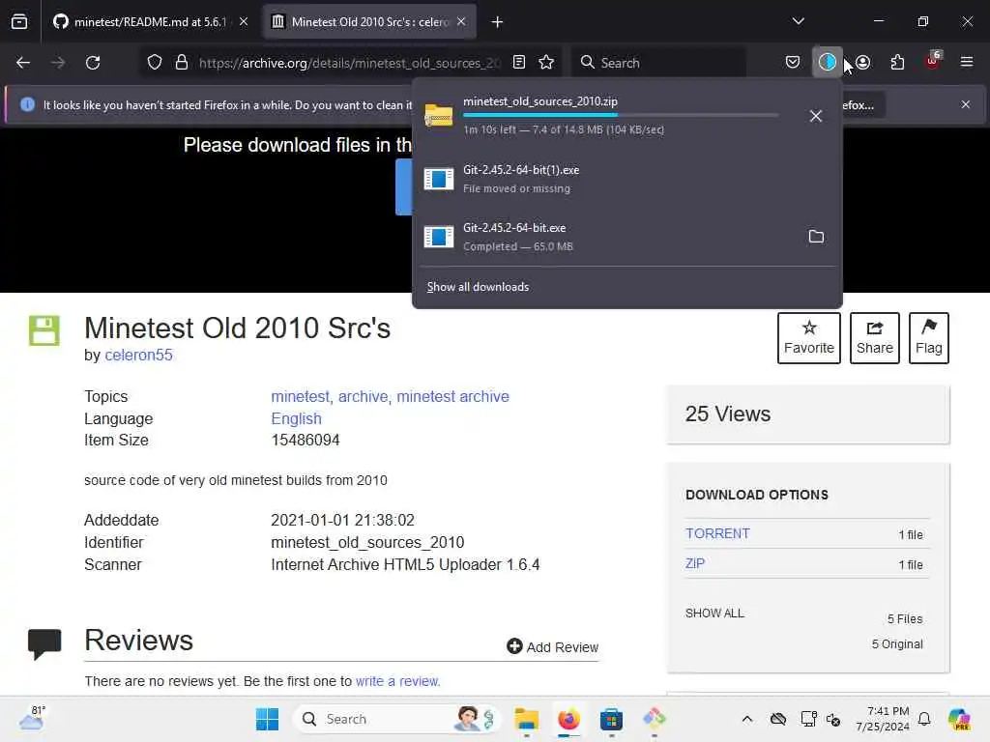Screen dimensions: 990x742
Task: Open File Explorer from taskbar
Action: pos(526,719)
